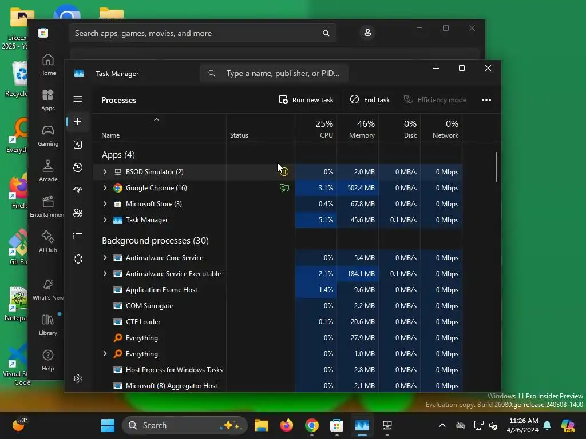586x439 pixels.
Task: Click the Microsoft Store logo icon
Action: [43, 33]
